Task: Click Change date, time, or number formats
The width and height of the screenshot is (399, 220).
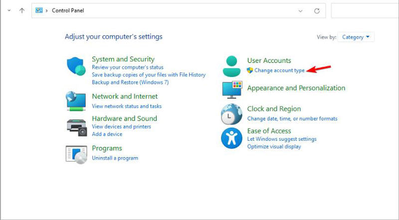Action: point(292,119)
